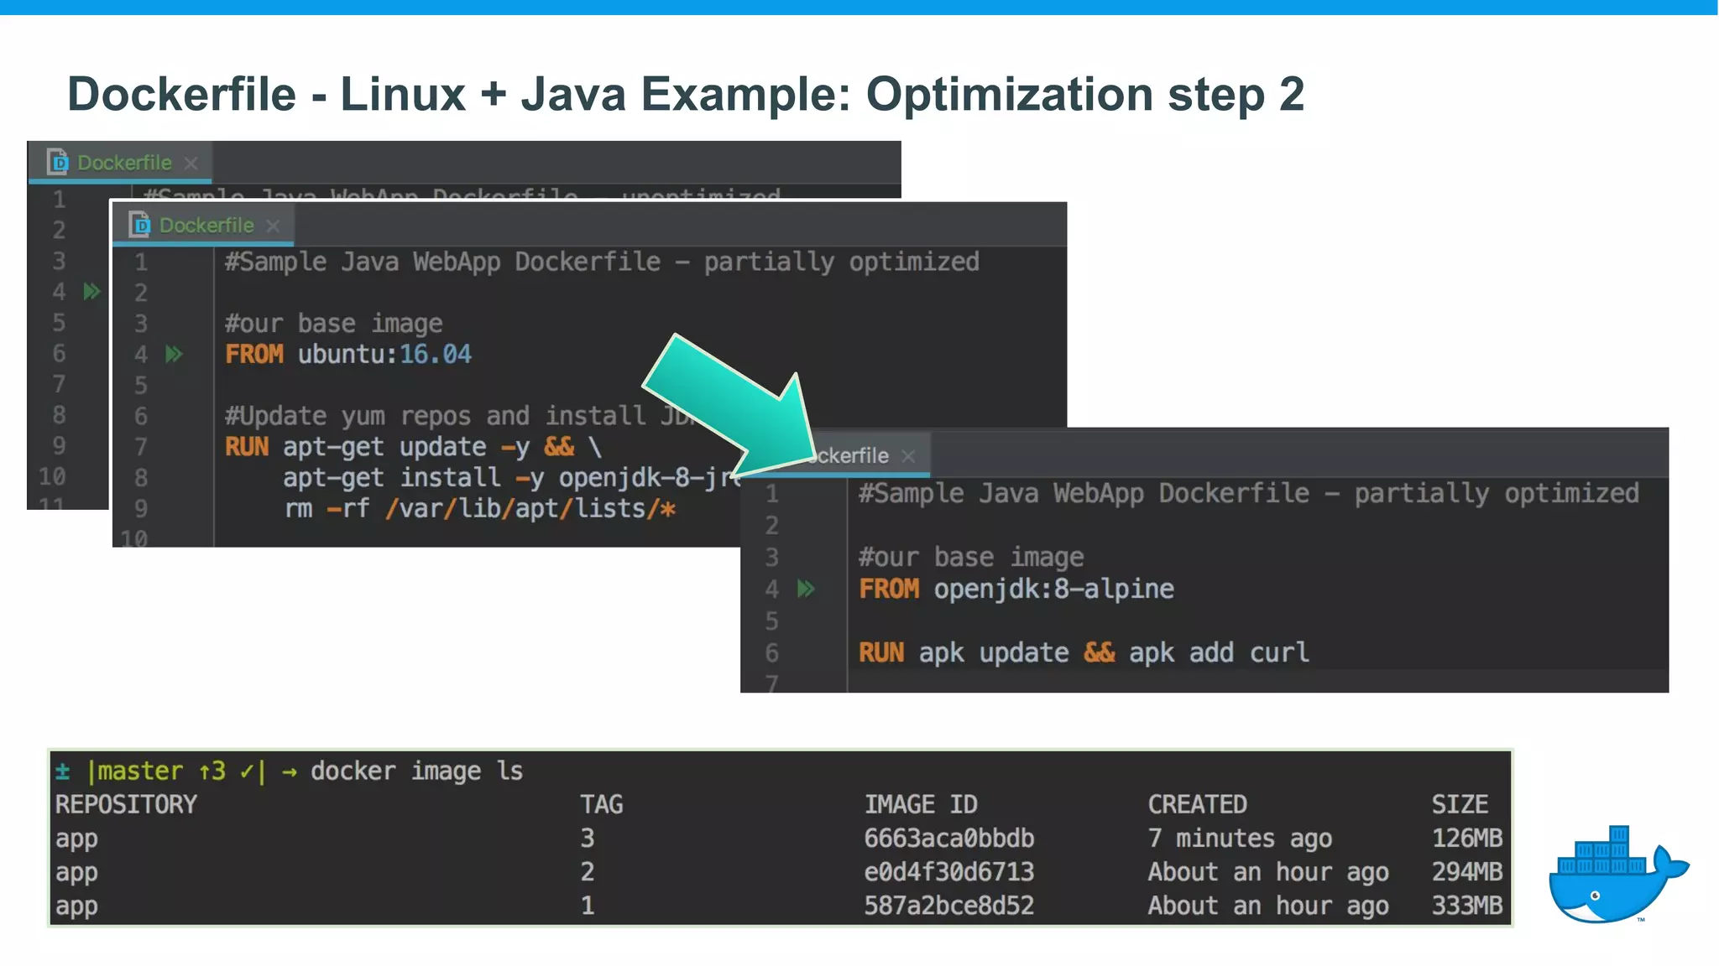Click TAG column header

(x=602, y=804)
